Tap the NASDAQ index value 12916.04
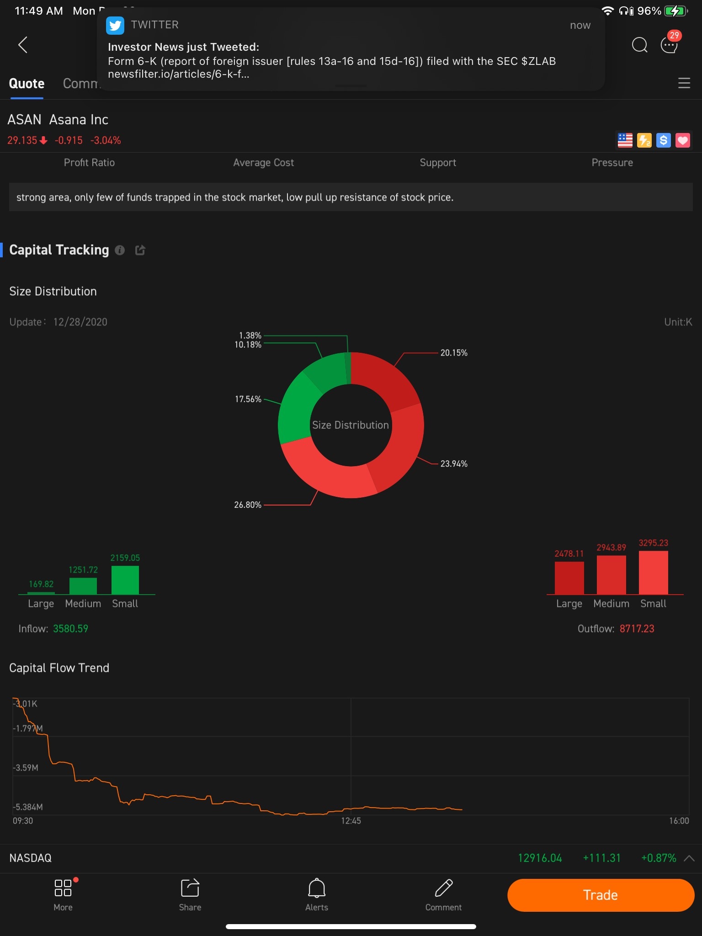The height and width of the screenshot is (936, 702). pos(540,858)
